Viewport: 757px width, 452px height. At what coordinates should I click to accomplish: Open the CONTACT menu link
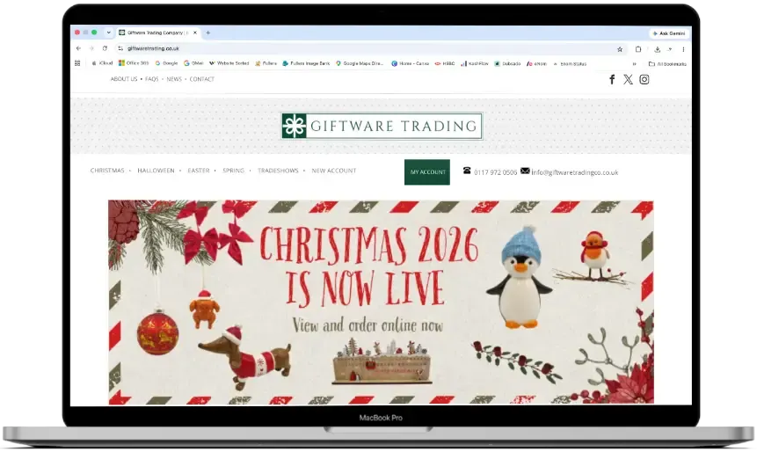pyautogui.click(x=202, y=79)
